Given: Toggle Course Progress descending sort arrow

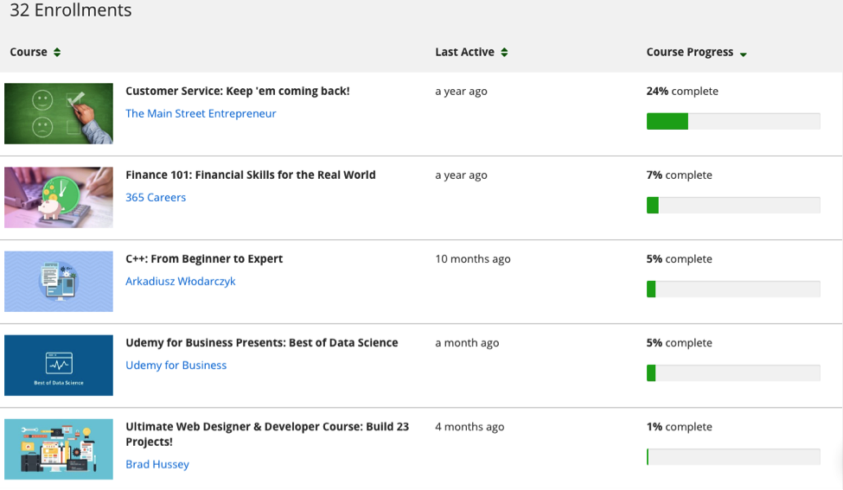Looking at the screenshot, I should [x=744, y=54].
